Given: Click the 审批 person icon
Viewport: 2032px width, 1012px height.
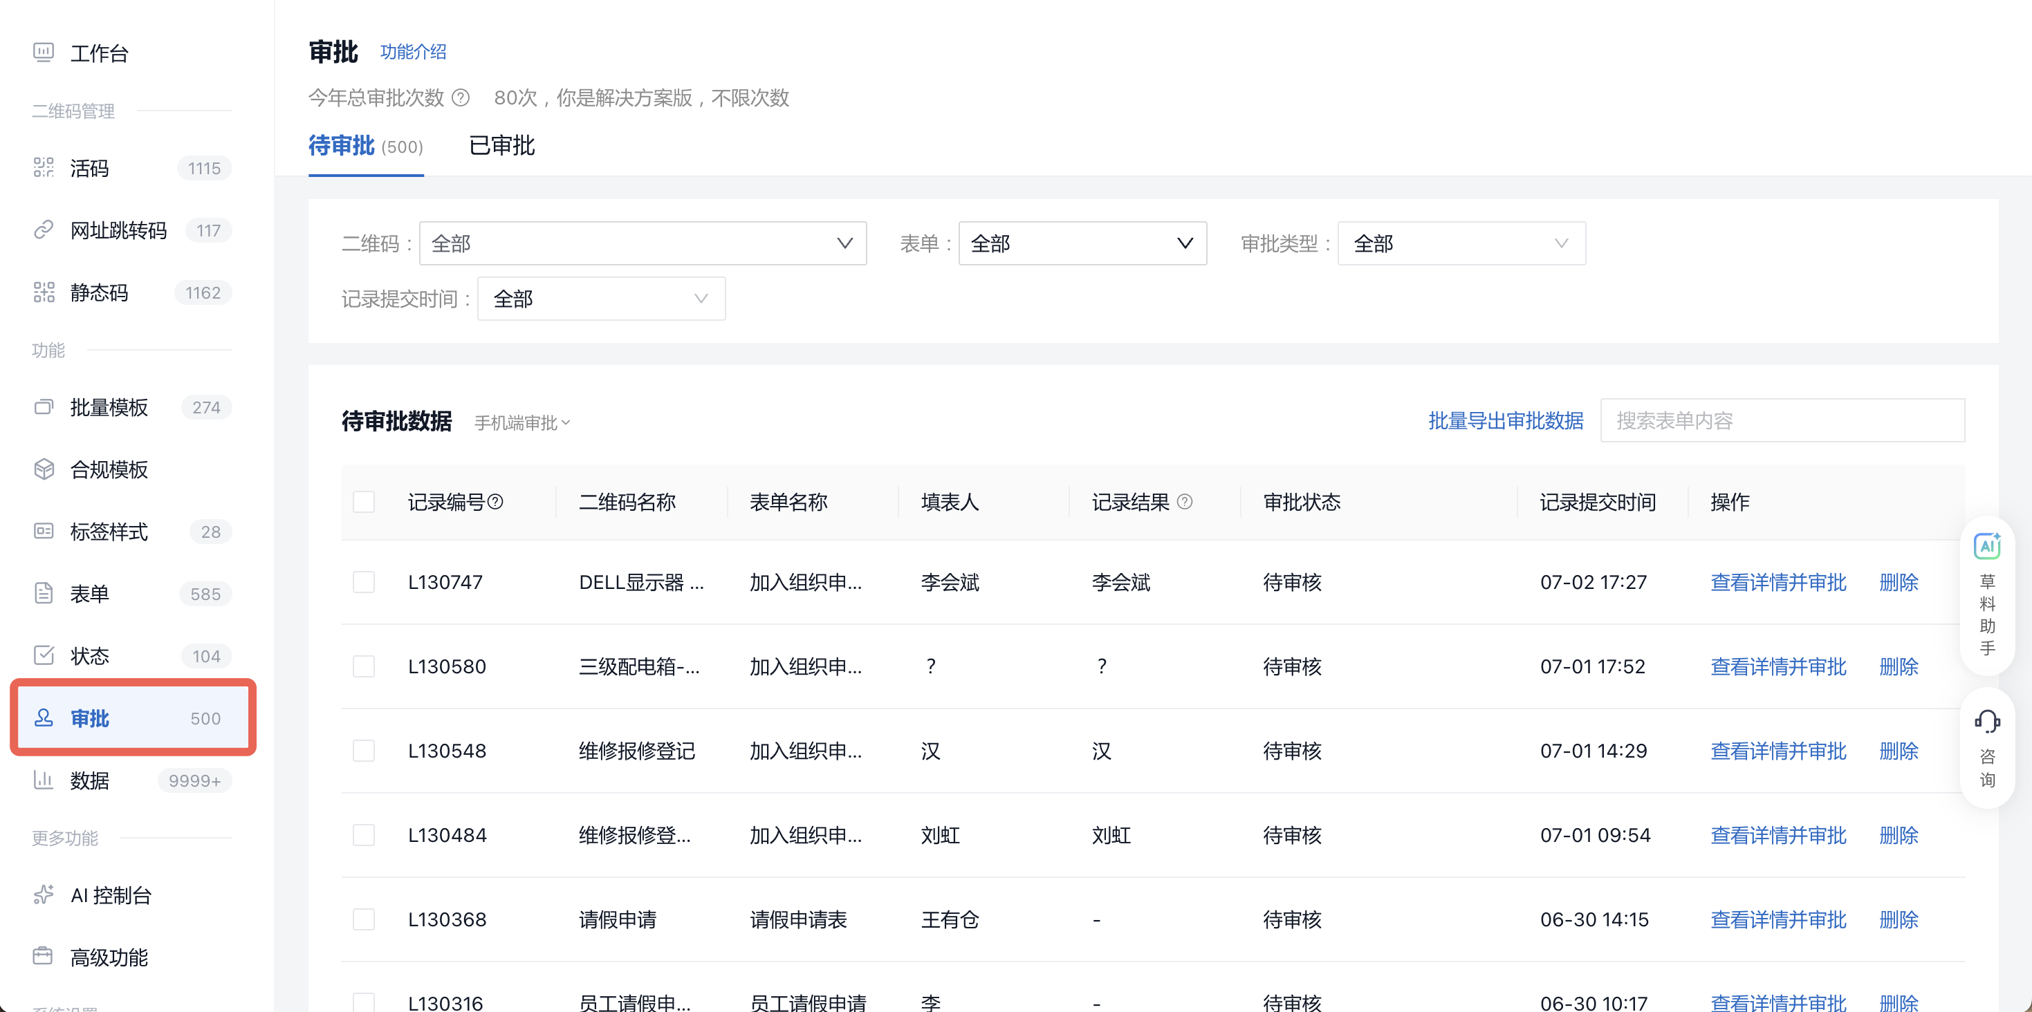Looking at the screenshot, I should [x=44, y=718].
